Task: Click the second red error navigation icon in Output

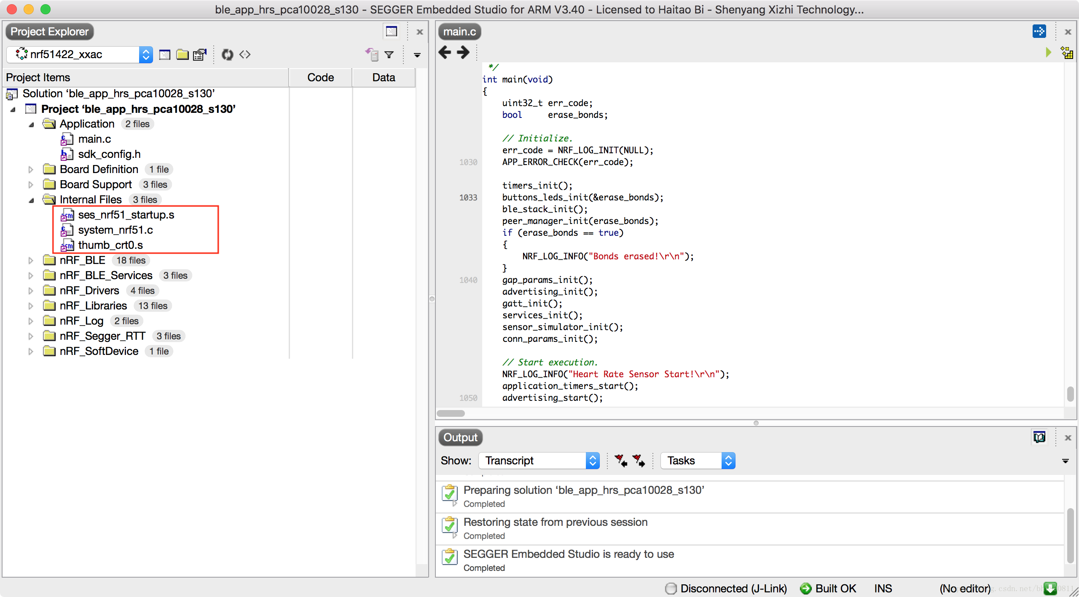Action: pyautogui.click(x=639, y=461)
